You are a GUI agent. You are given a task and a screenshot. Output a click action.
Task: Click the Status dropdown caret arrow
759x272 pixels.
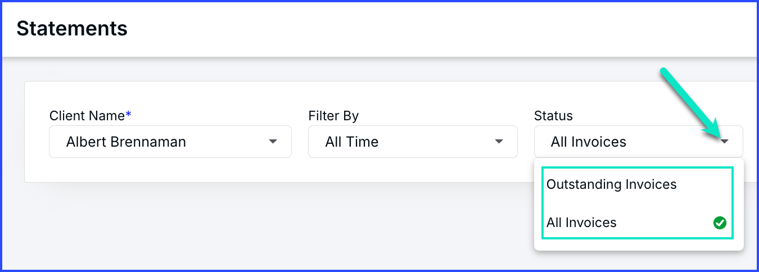[x=725, y=142]
